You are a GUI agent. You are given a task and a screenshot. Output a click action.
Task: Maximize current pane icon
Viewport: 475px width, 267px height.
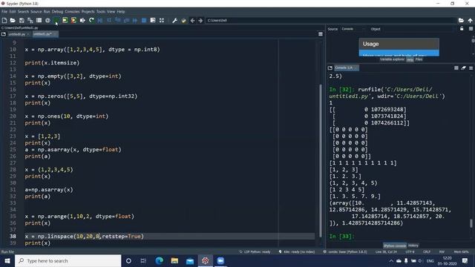(162, 20)
